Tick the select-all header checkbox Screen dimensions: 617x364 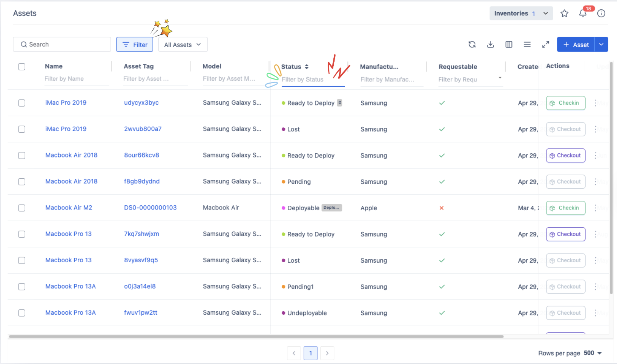22,67
